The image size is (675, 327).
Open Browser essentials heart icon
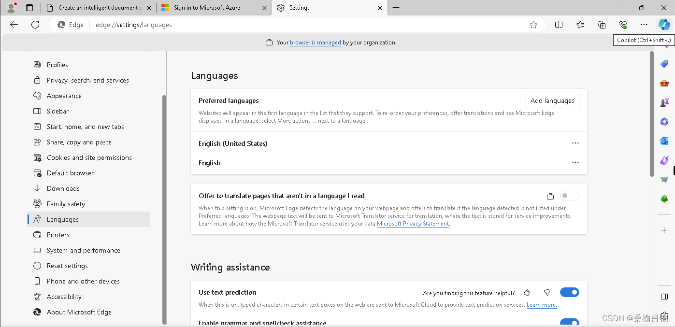click(x=622, y=25)
